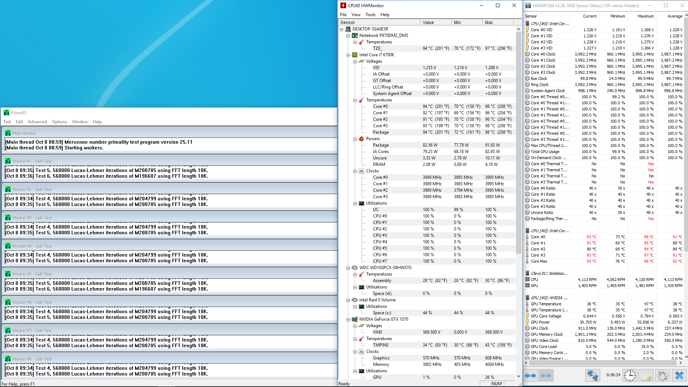The height and width of the screenshot is (387, 688).
Task: Click HWiNFO Average column header
Action: coord(670,16)
